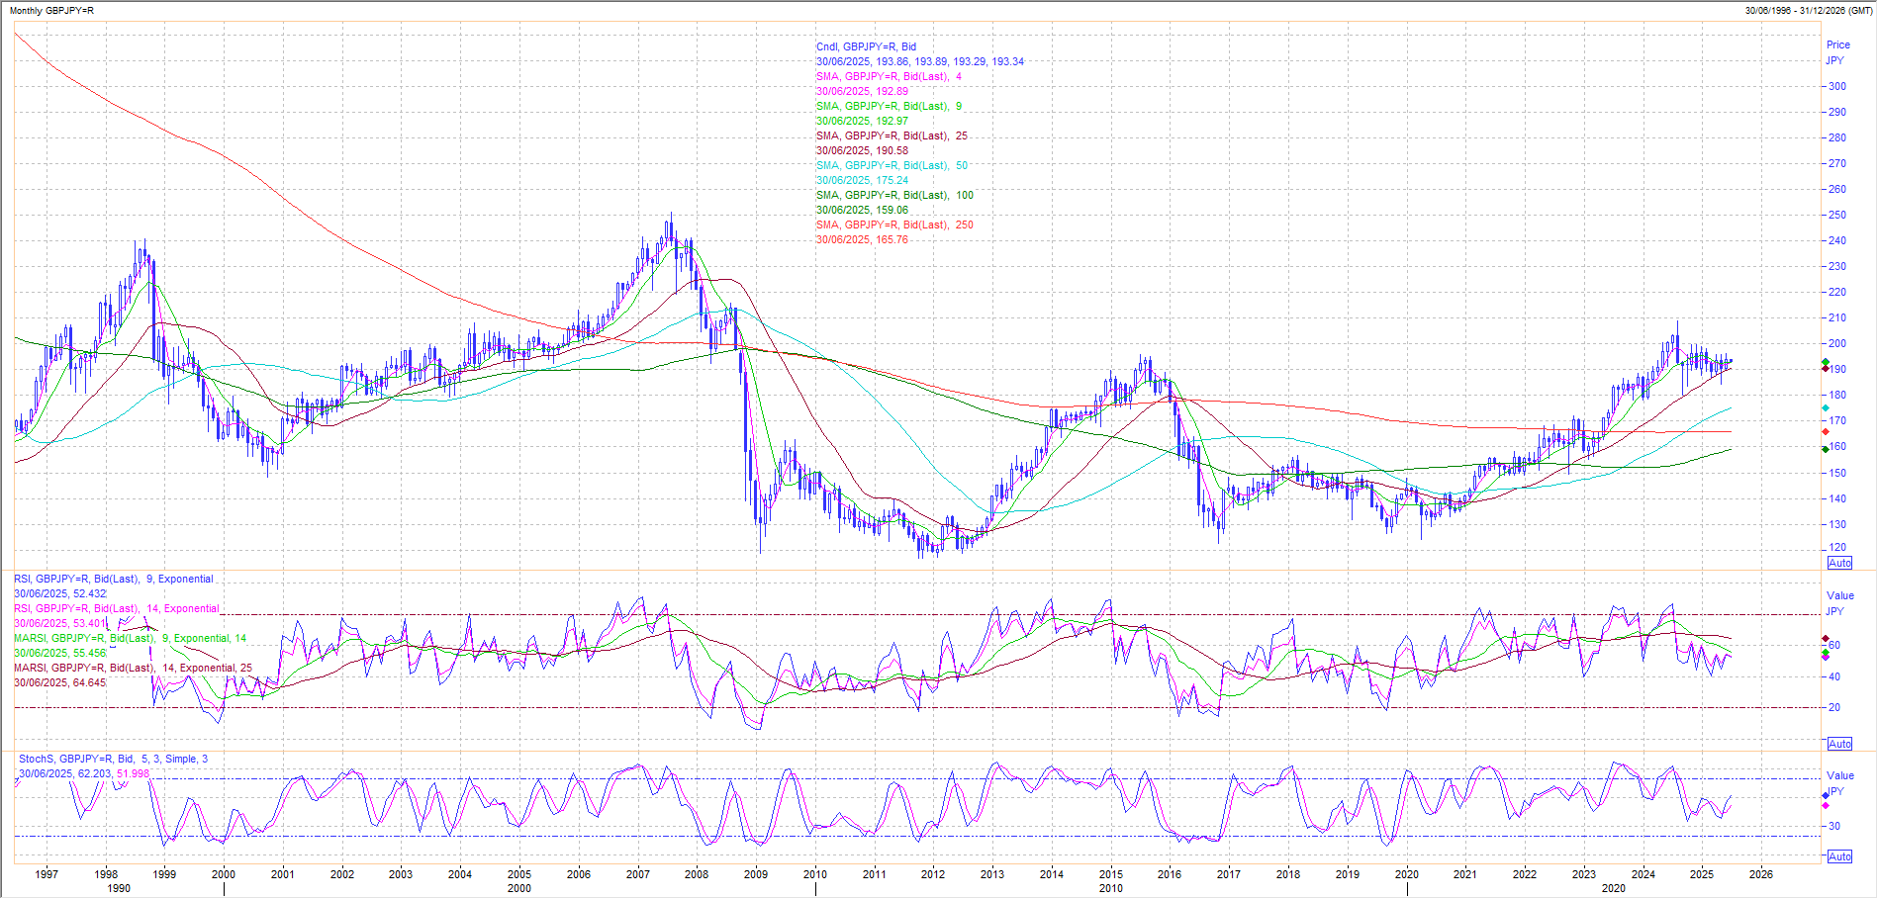Select the red 250 SMA marker on price axis
Image resolution: width=1878 pixels, height=899 pixels.
[1826, 432]
